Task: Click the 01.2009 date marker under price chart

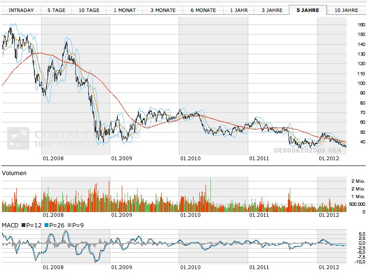Action: pos(121,158)
